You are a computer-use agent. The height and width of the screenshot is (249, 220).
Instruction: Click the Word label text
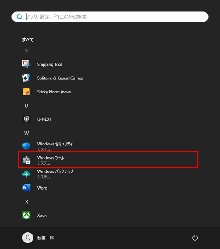(42, 188)
